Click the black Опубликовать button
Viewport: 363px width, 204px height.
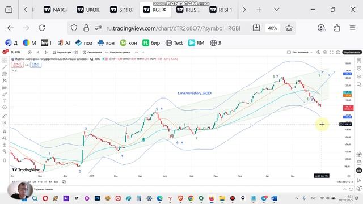click(x=352, y=52)
